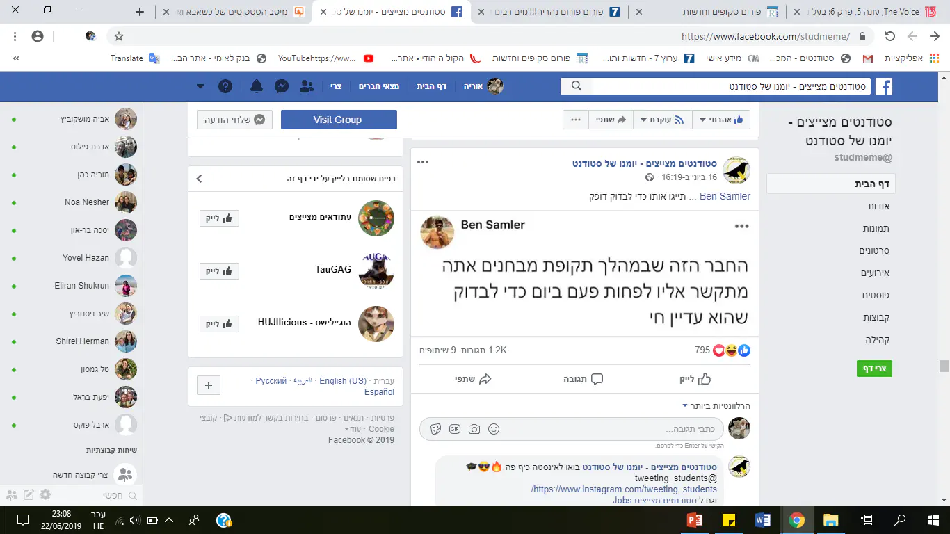
Task: Toggle לייק for the TauGAG page
Action: (x=219, y=271)
